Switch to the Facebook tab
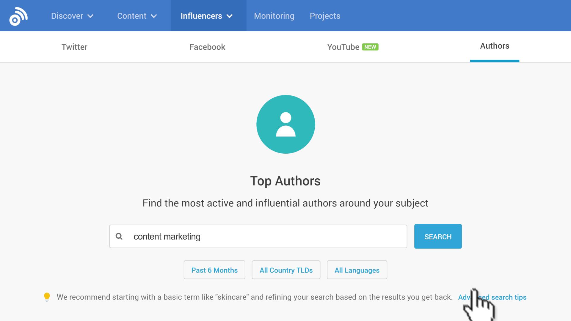The image size is (571, 321). pyautogui.click(x=207, y=47)
